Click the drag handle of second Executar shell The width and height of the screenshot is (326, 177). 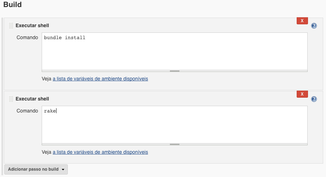11,99
